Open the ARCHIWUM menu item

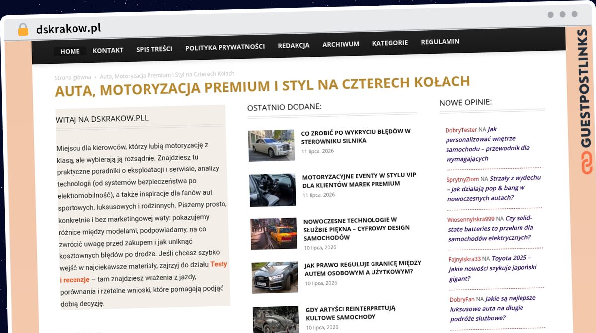(341, 44)
